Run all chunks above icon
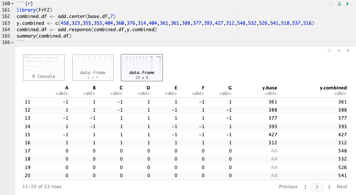The width and height of the screenshot is (356, 195). coord(339,3)
